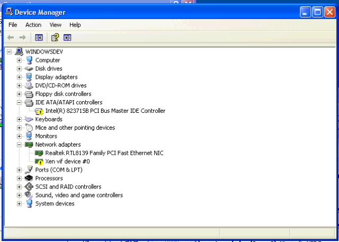
Task: Click the show/hide console tree toolbar icon
Action: click(38, 37)
